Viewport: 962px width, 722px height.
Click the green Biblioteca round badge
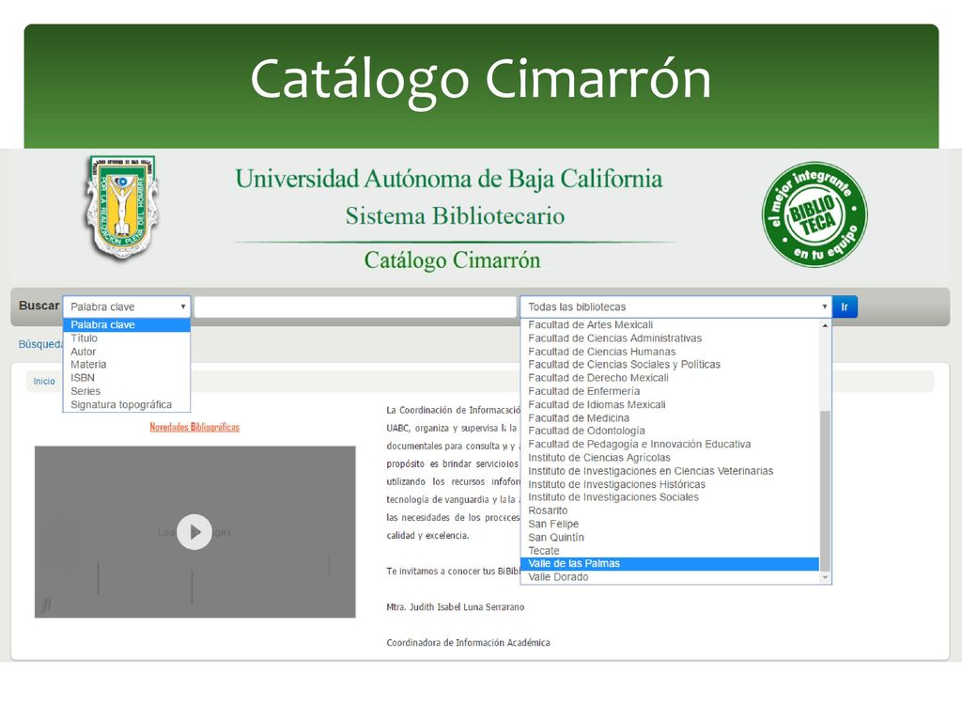tap(815, 214)
